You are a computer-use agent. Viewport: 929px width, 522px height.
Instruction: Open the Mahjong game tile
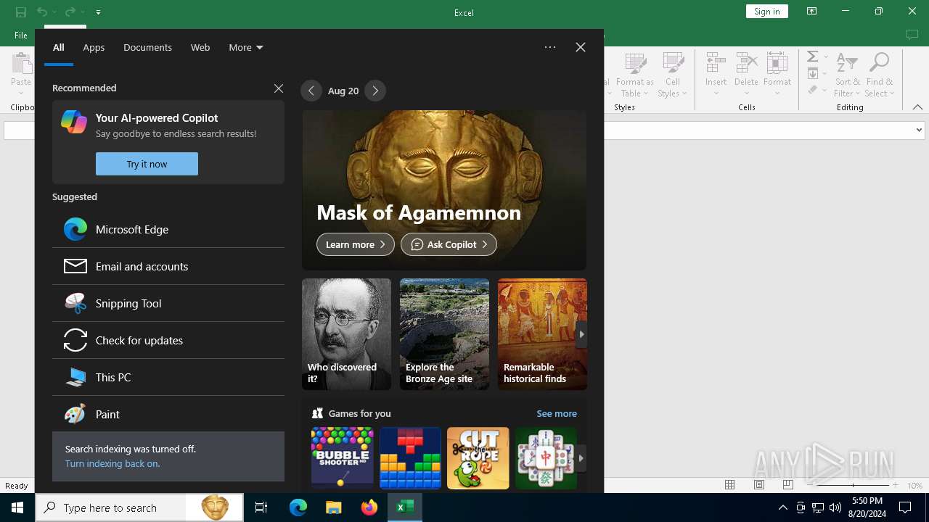click(x=546, y=458)
